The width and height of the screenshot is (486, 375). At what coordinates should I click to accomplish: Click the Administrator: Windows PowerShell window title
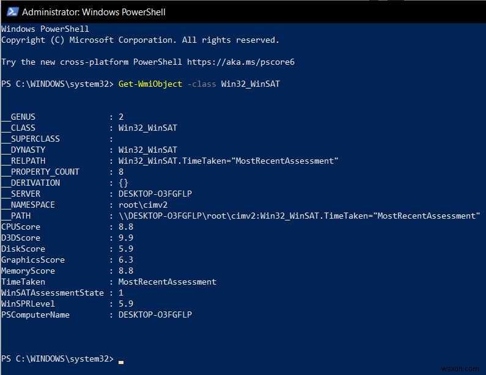coord(94,12)
